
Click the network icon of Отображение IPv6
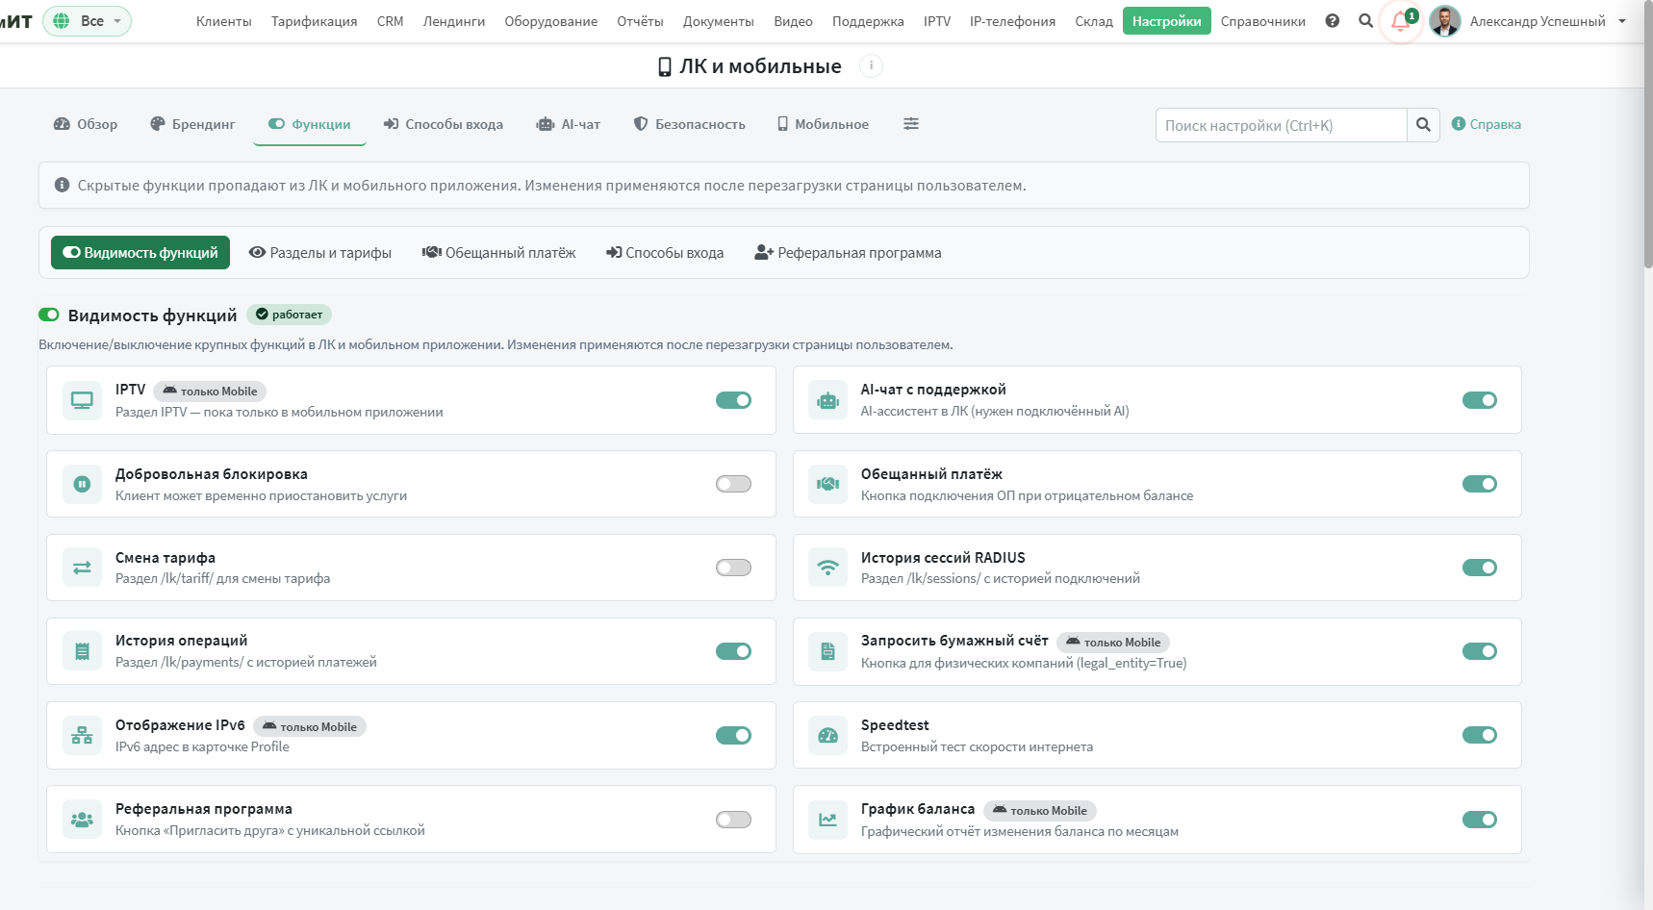[x=82, y=736]
